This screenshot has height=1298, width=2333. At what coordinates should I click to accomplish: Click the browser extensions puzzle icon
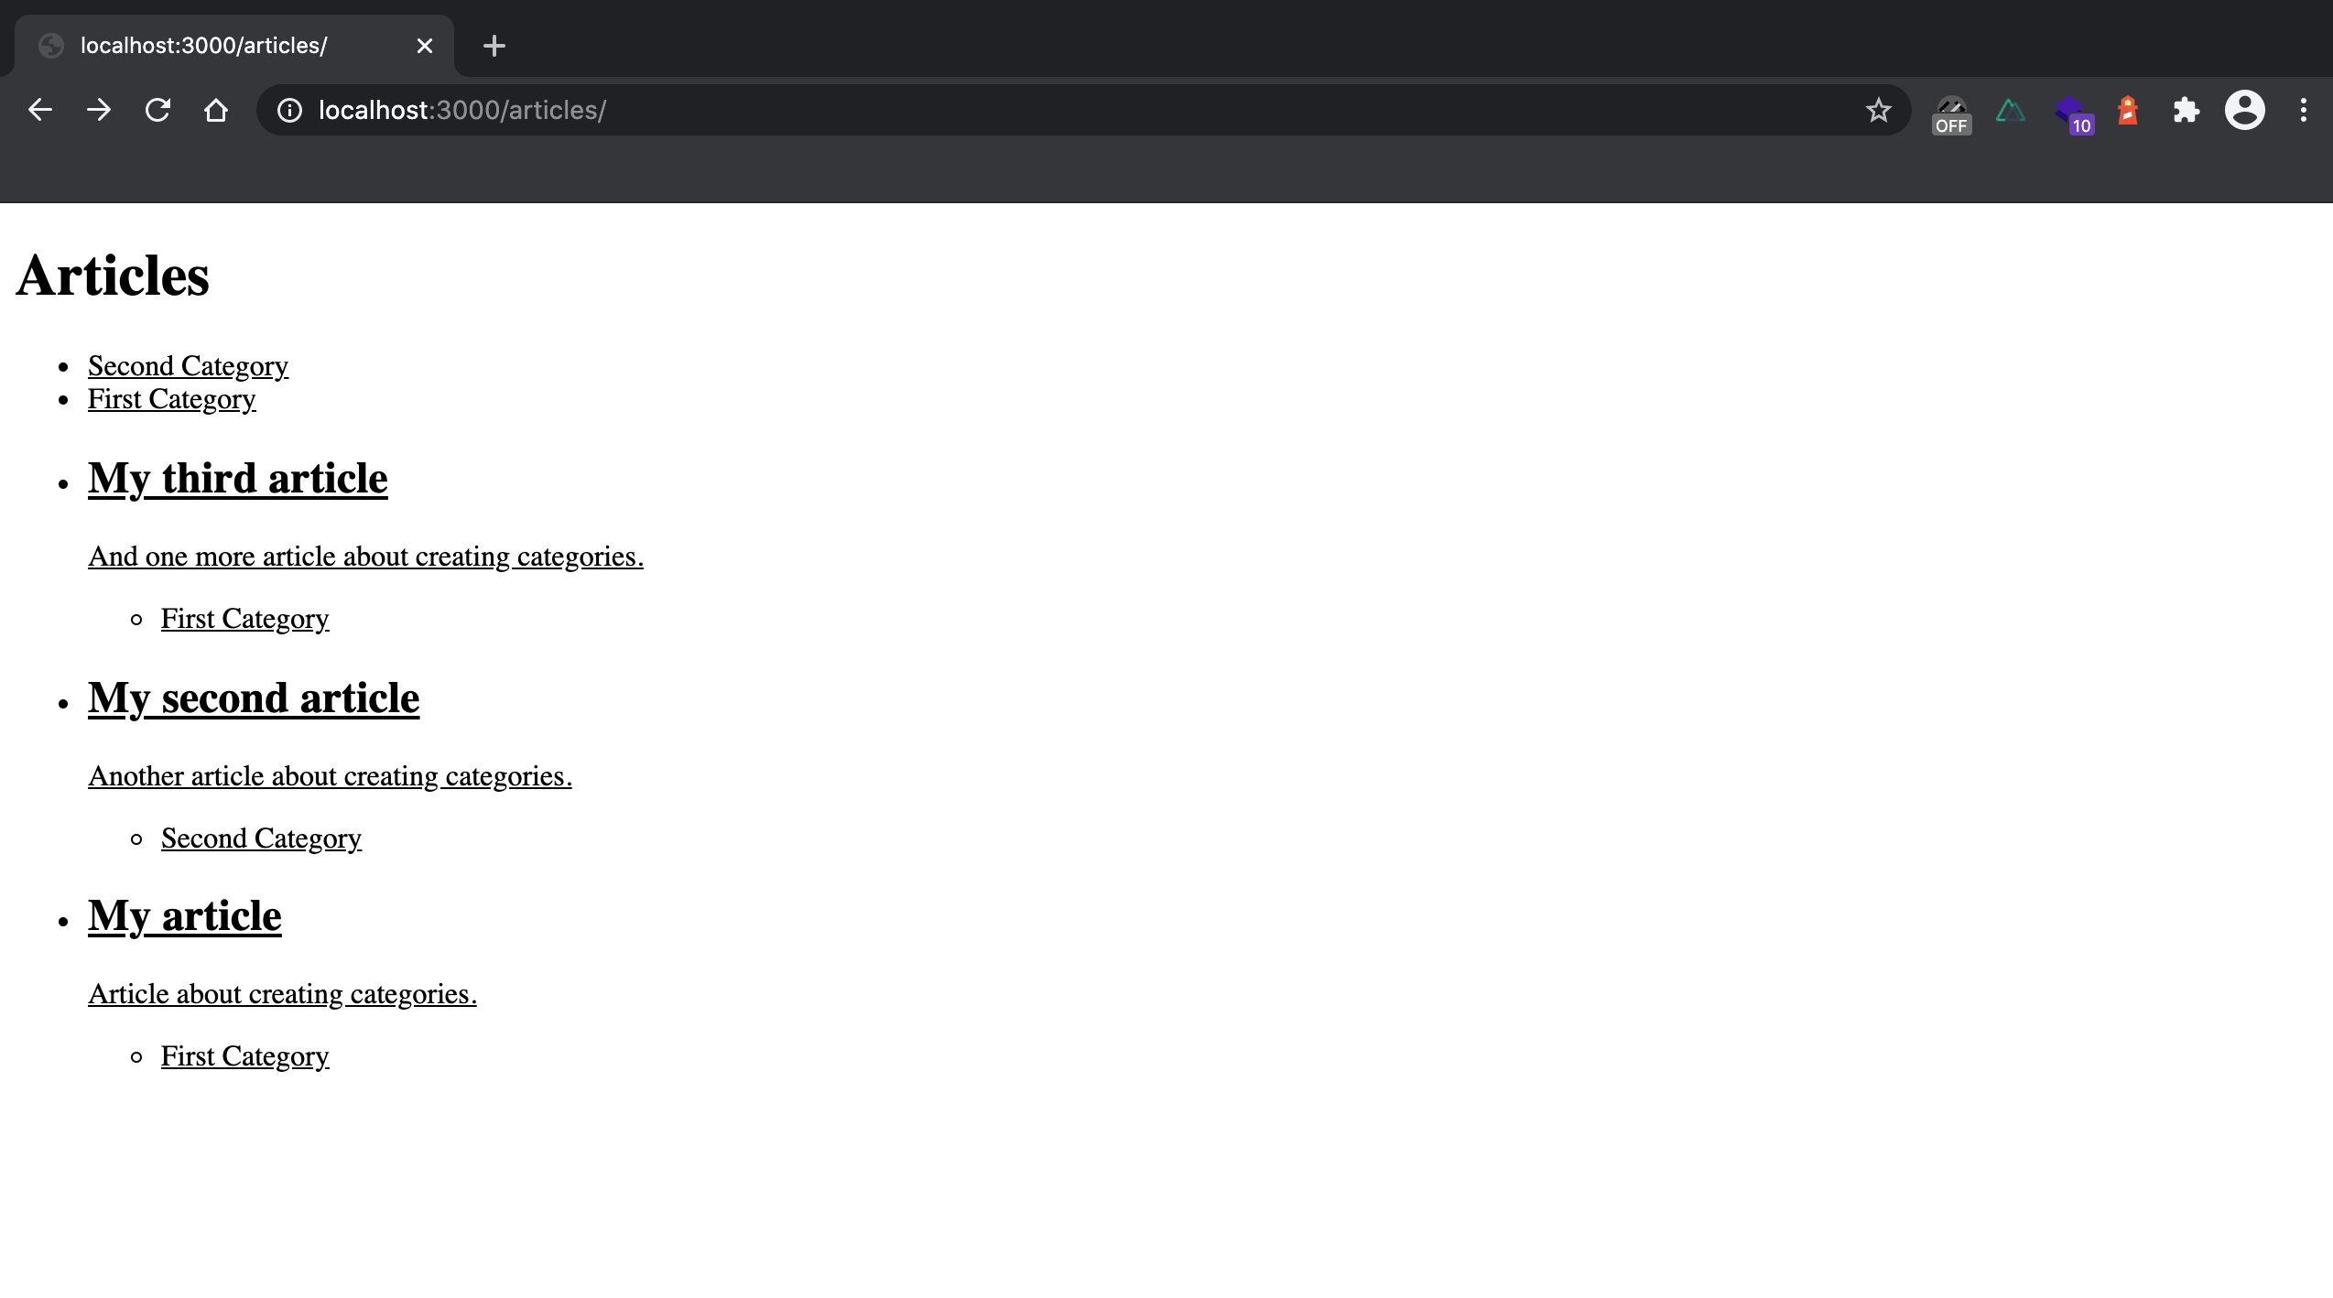click(2189, 109)
